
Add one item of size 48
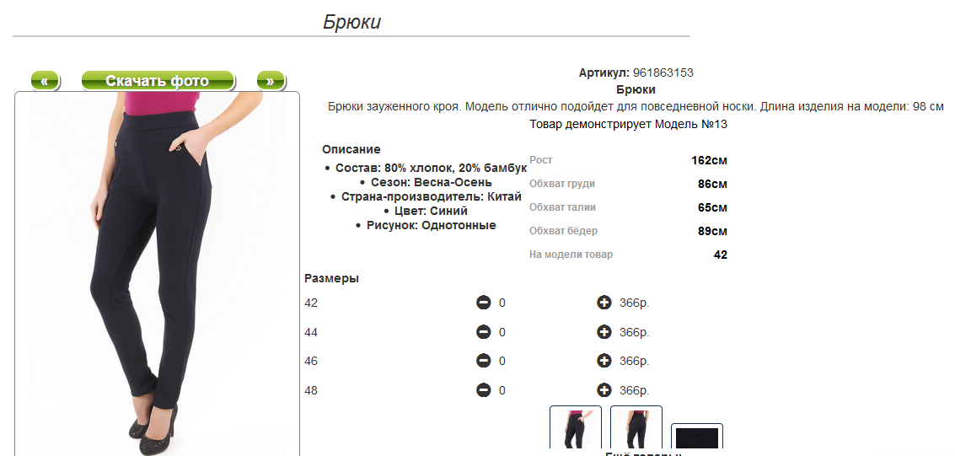[x=604, y=390]
